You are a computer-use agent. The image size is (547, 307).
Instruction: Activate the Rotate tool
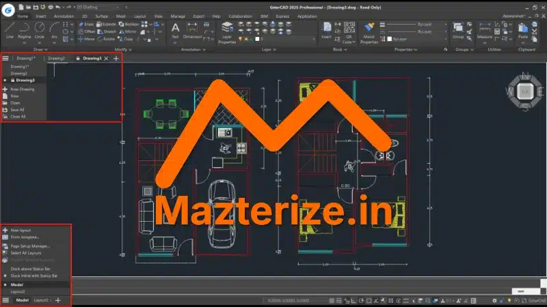[106, 39]
